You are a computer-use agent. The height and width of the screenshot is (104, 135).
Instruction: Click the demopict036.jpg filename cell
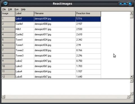click(55, 45)
